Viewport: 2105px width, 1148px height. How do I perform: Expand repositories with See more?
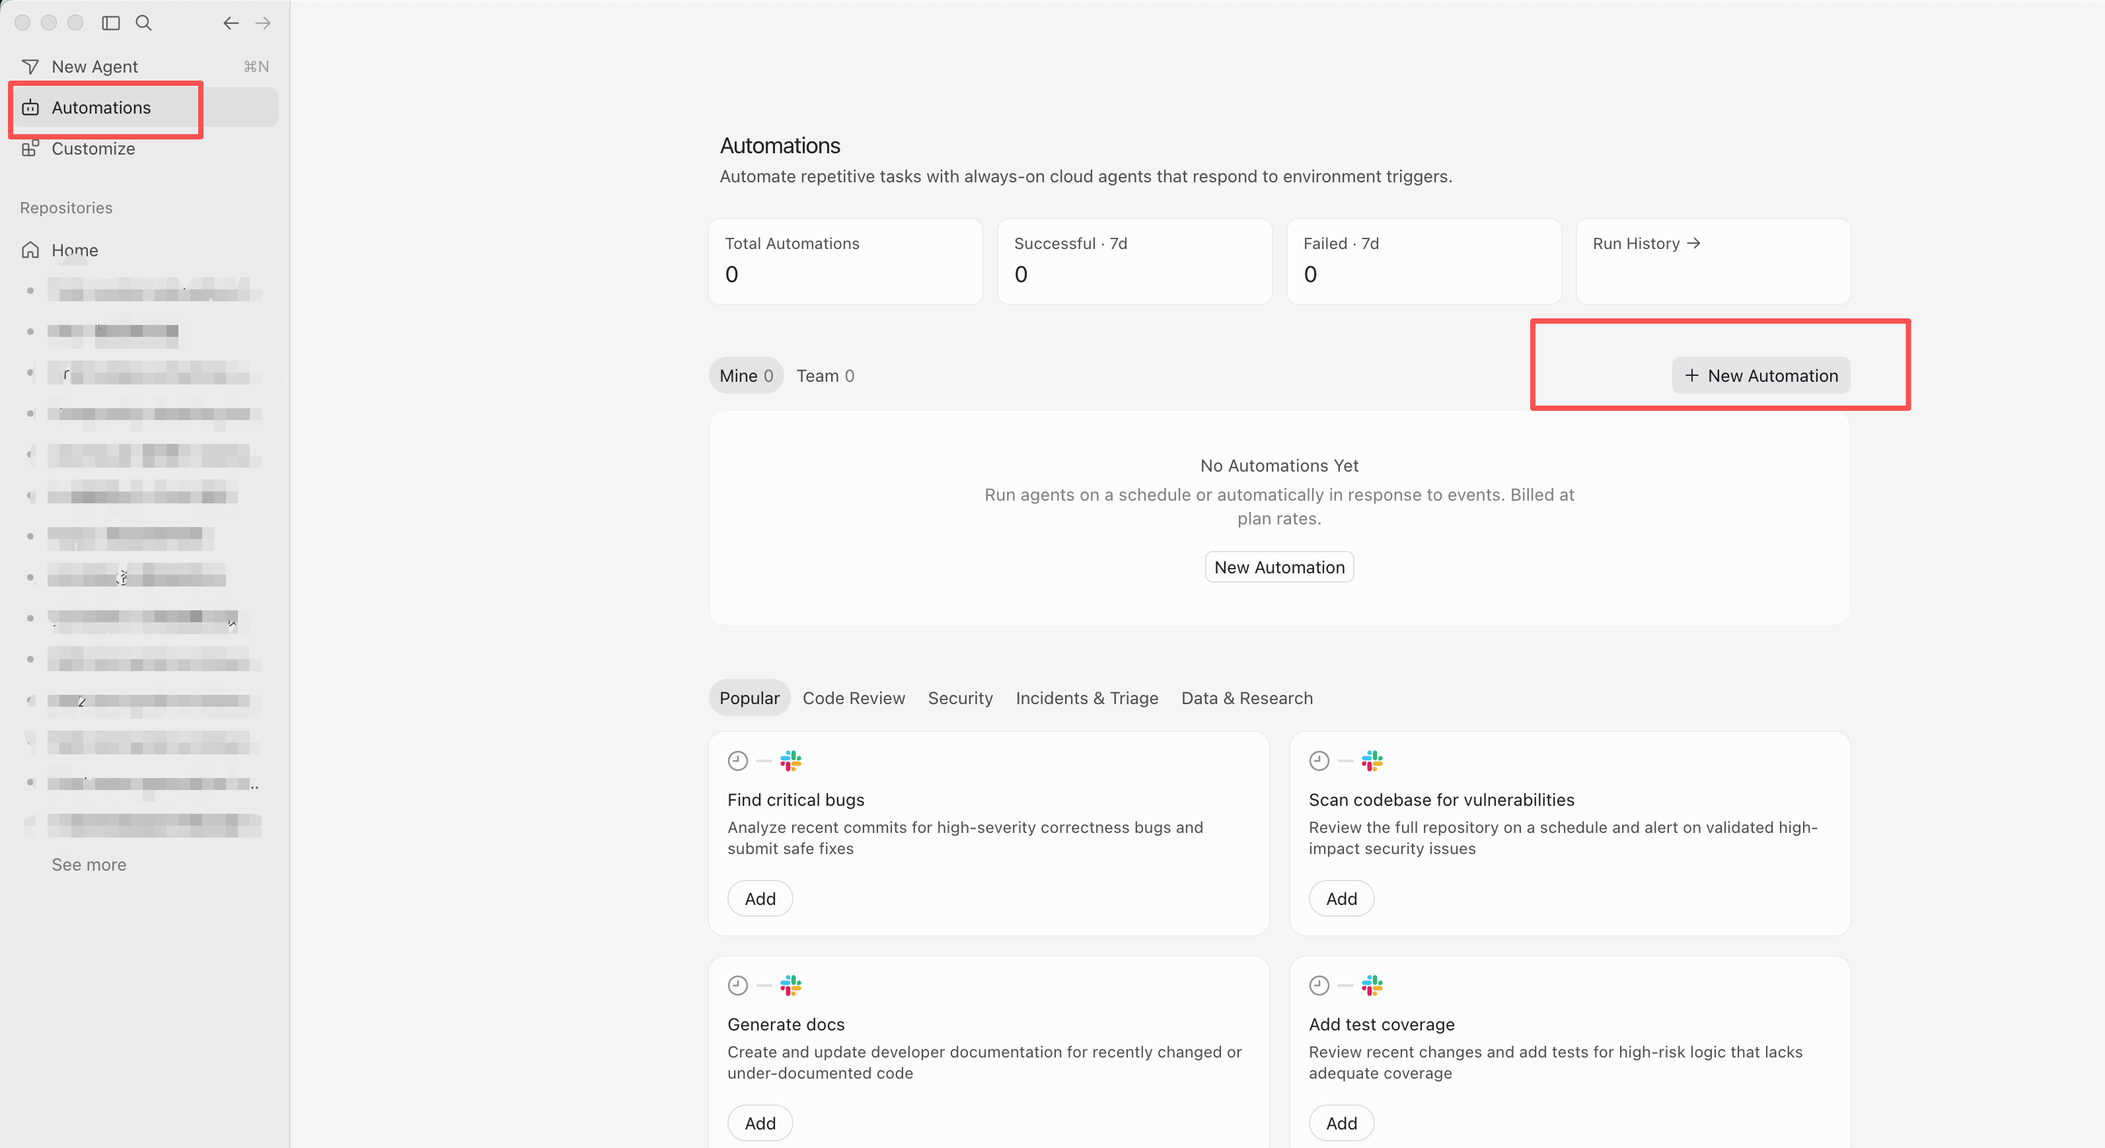coord(89,865)
